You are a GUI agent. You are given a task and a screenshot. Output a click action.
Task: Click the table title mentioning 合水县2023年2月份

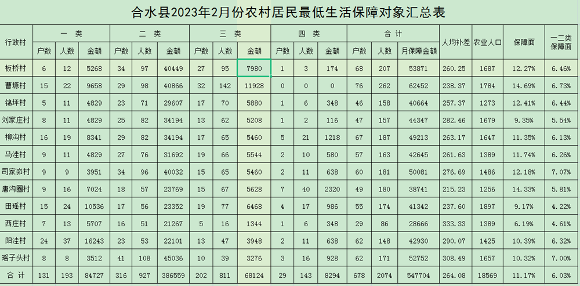coord(289,12)
